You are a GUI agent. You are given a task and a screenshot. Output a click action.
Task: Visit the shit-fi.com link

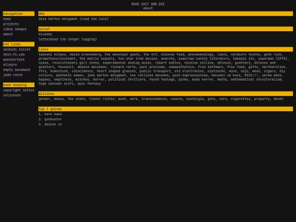coord(14,55)
